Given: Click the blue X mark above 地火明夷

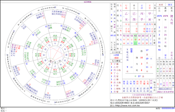Looking at the screenshot, I should click(x=127, y=50).
